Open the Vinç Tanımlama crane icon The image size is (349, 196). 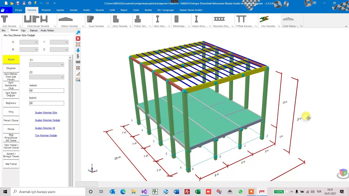(264, 19)
